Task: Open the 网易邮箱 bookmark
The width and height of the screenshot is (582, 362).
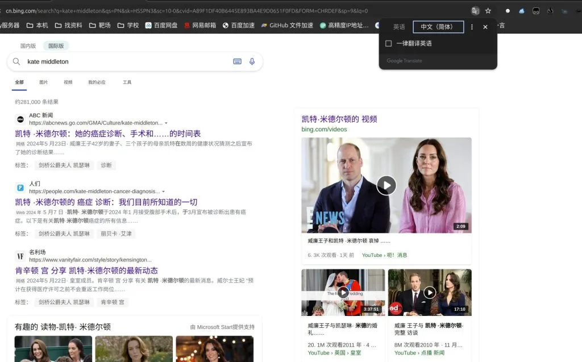Action: (200, 25)
